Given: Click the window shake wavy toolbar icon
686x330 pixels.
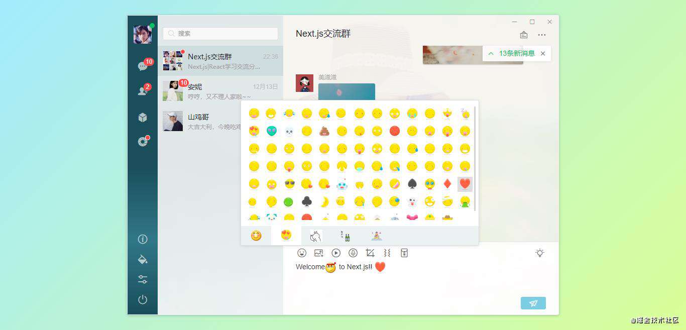Looking at the screenshot, I should pos(387,253).
